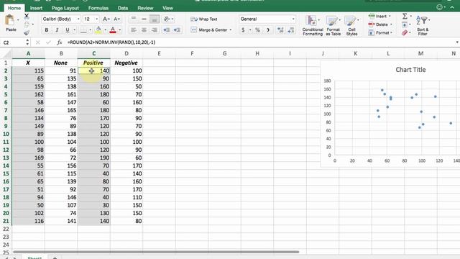Click the horizontal scrollbar
This screenshot has height=259, width=460.
tap(156, 252)
